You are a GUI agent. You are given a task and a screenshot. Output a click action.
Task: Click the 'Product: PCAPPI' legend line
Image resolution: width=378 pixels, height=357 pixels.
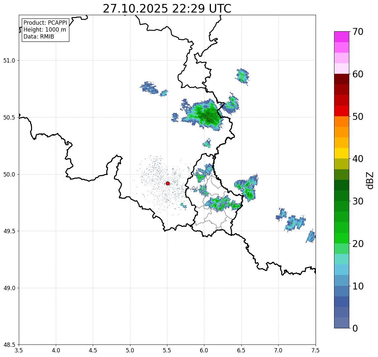pos(45,23)
